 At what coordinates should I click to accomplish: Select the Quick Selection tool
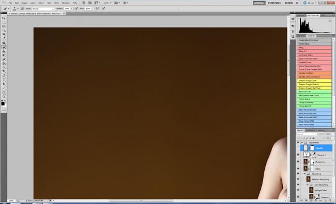point(4,31)
